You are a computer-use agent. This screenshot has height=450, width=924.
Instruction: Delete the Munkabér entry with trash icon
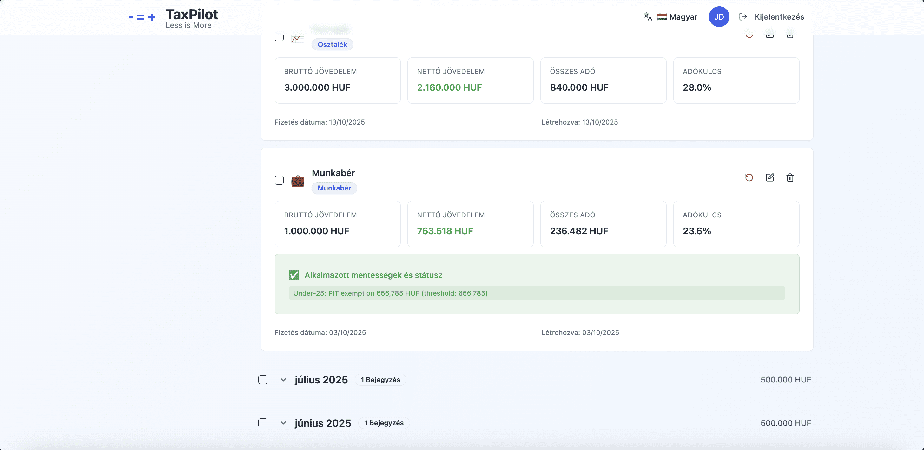[790, 178]
